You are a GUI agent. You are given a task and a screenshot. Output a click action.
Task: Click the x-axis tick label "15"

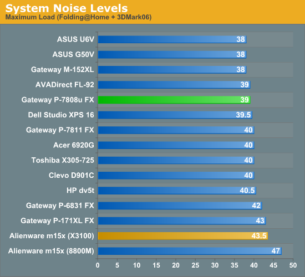coord(156,265)
